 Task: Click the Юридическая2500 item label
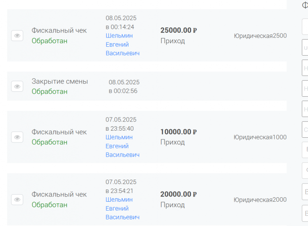pyautogui.click(x=260, y=36)
